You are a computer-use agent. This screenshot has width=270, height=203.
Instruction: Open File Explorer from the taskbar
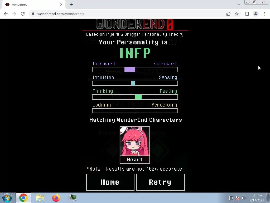pyautogui.click(x=40, y=198)
